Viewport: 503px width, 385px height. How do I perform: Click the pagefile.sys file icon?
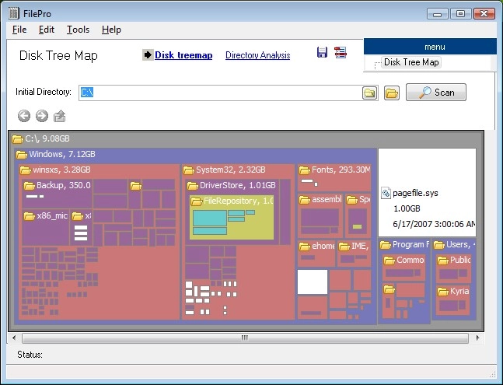point(386,193)
